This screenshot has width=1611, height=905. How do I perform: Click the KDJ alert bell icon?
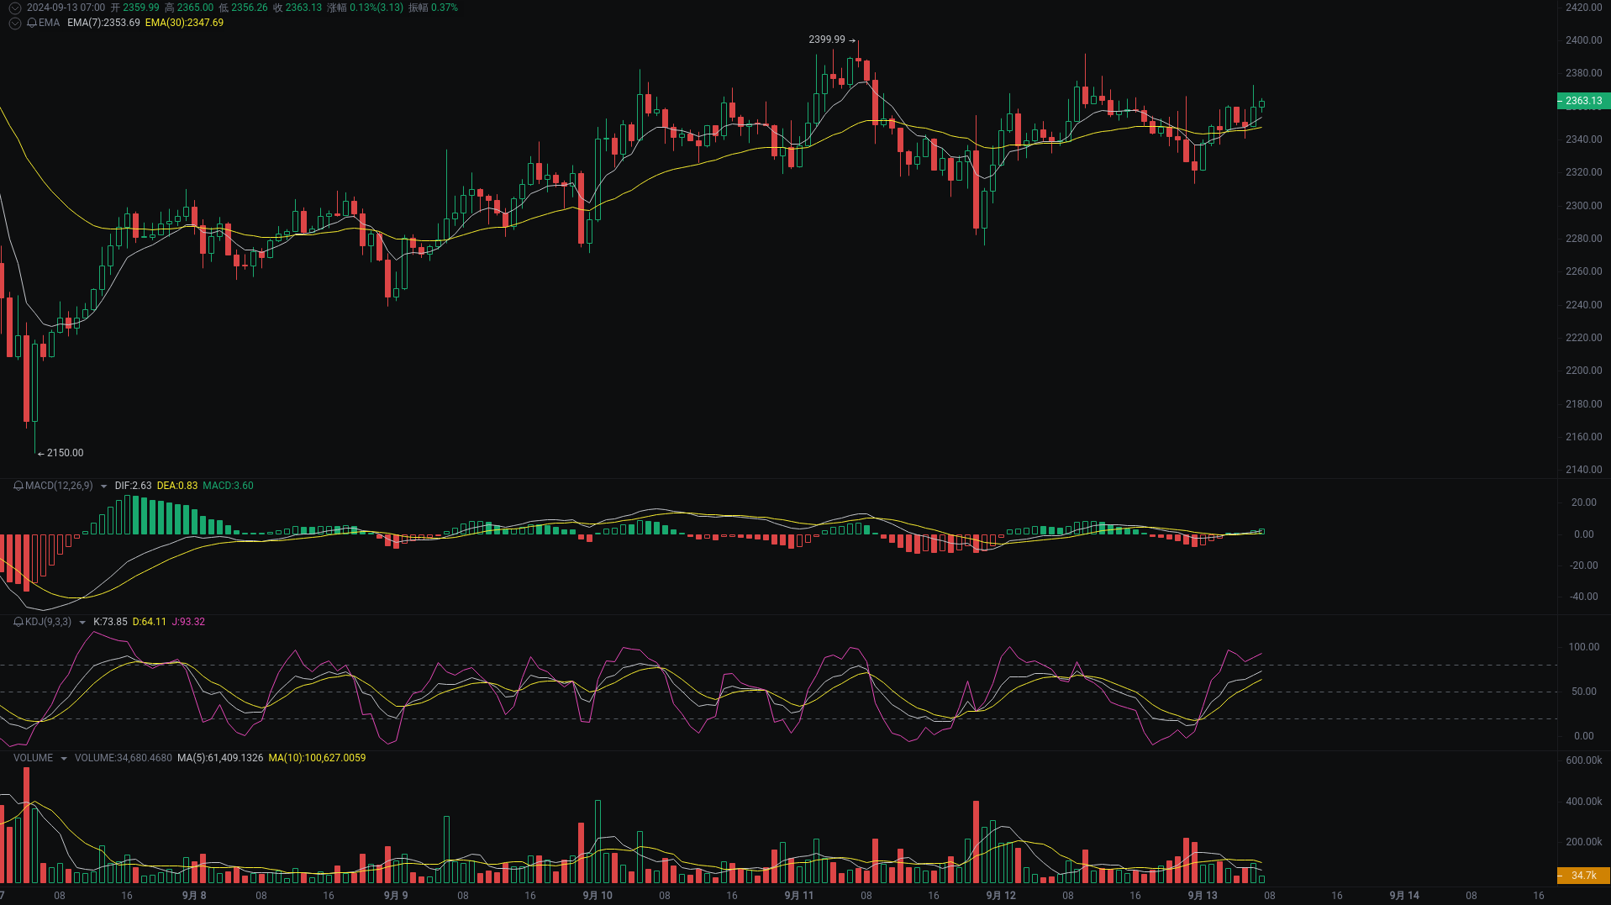point(18,622)
